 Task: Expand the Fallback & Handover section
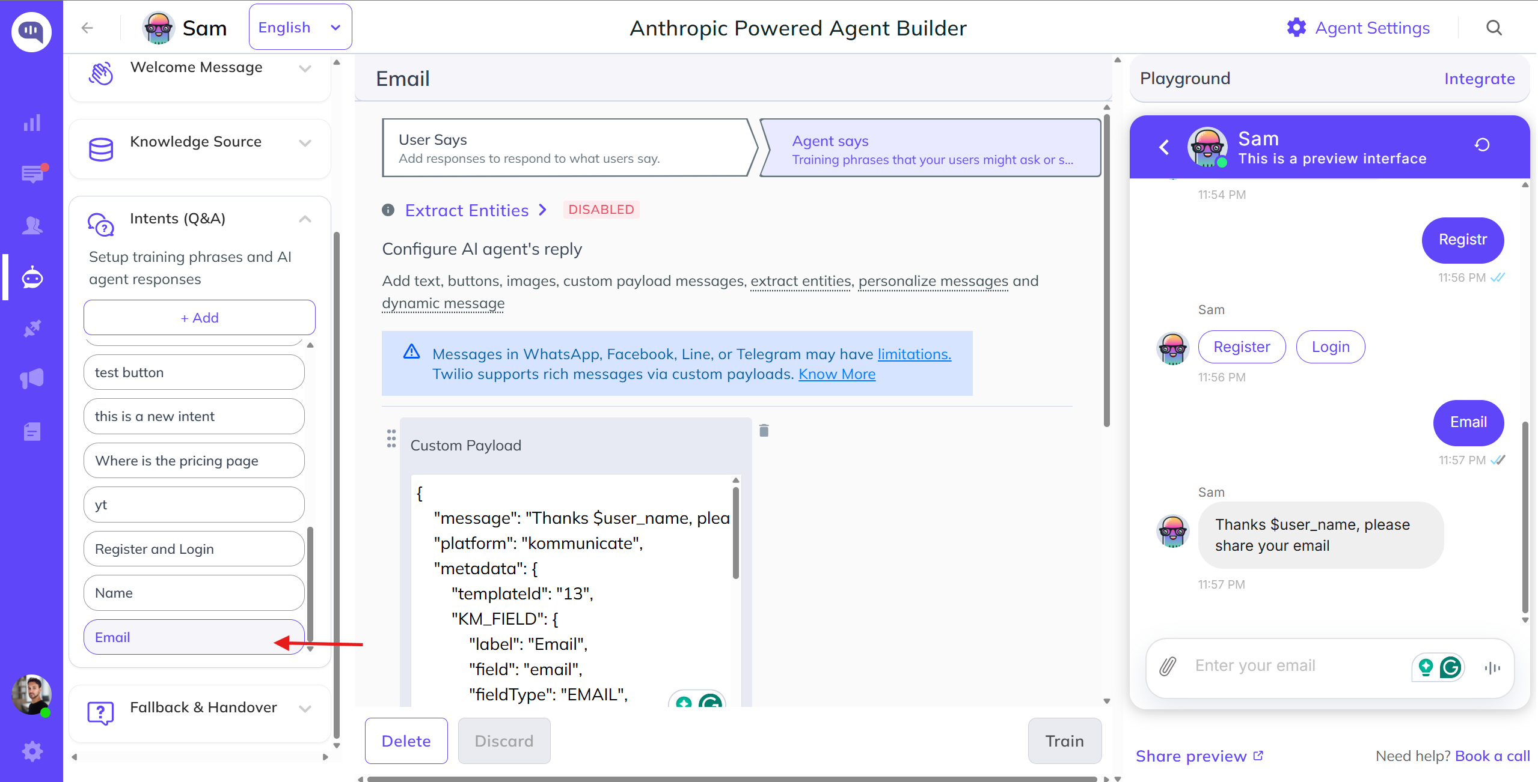point(305,709)
